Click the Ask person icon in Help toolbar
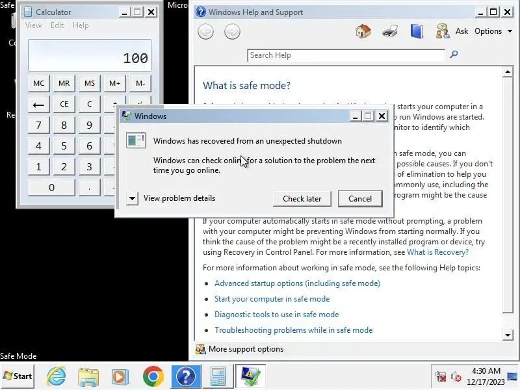 click(x=443, y=31)
